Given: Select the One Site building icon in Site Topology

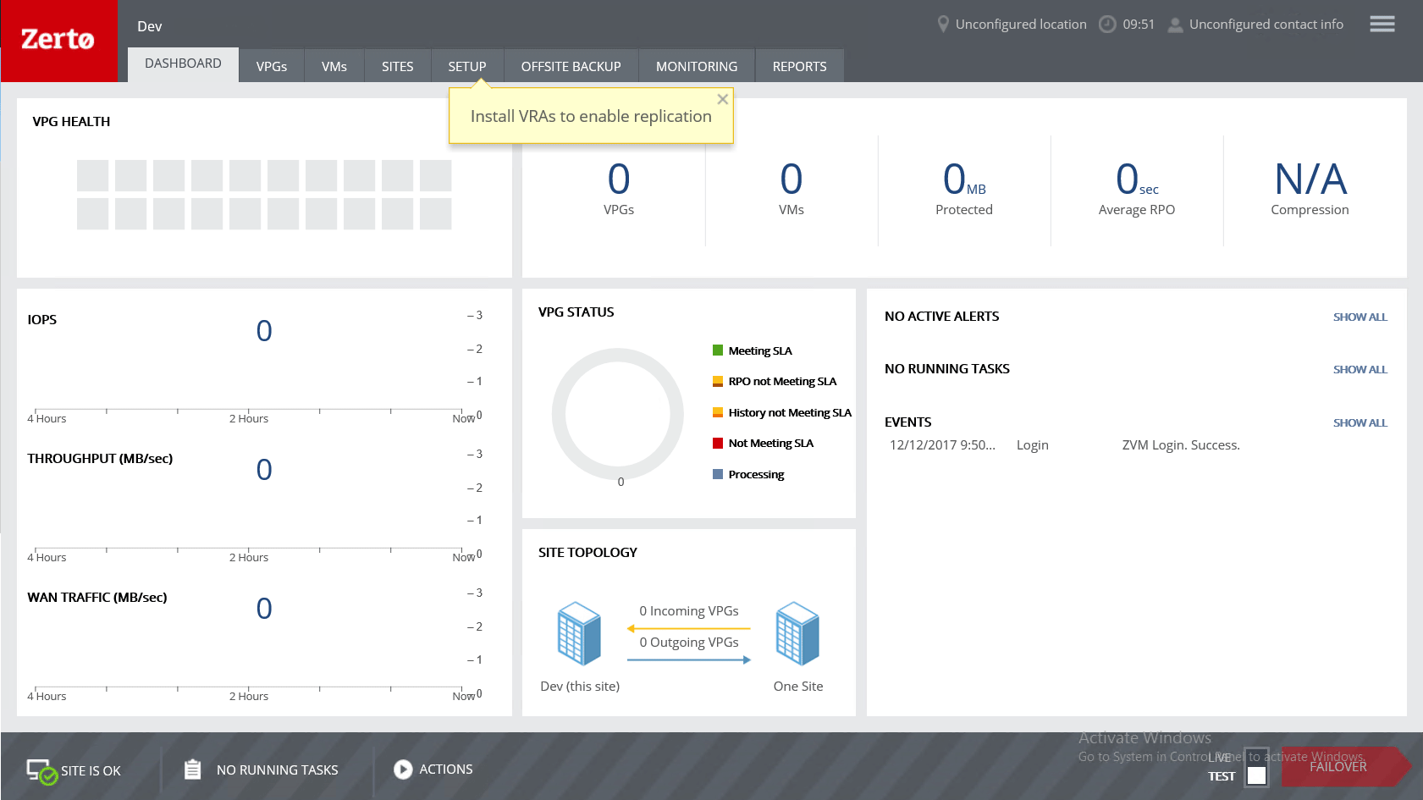Looking at the screenshot, I should pos(797,633).
